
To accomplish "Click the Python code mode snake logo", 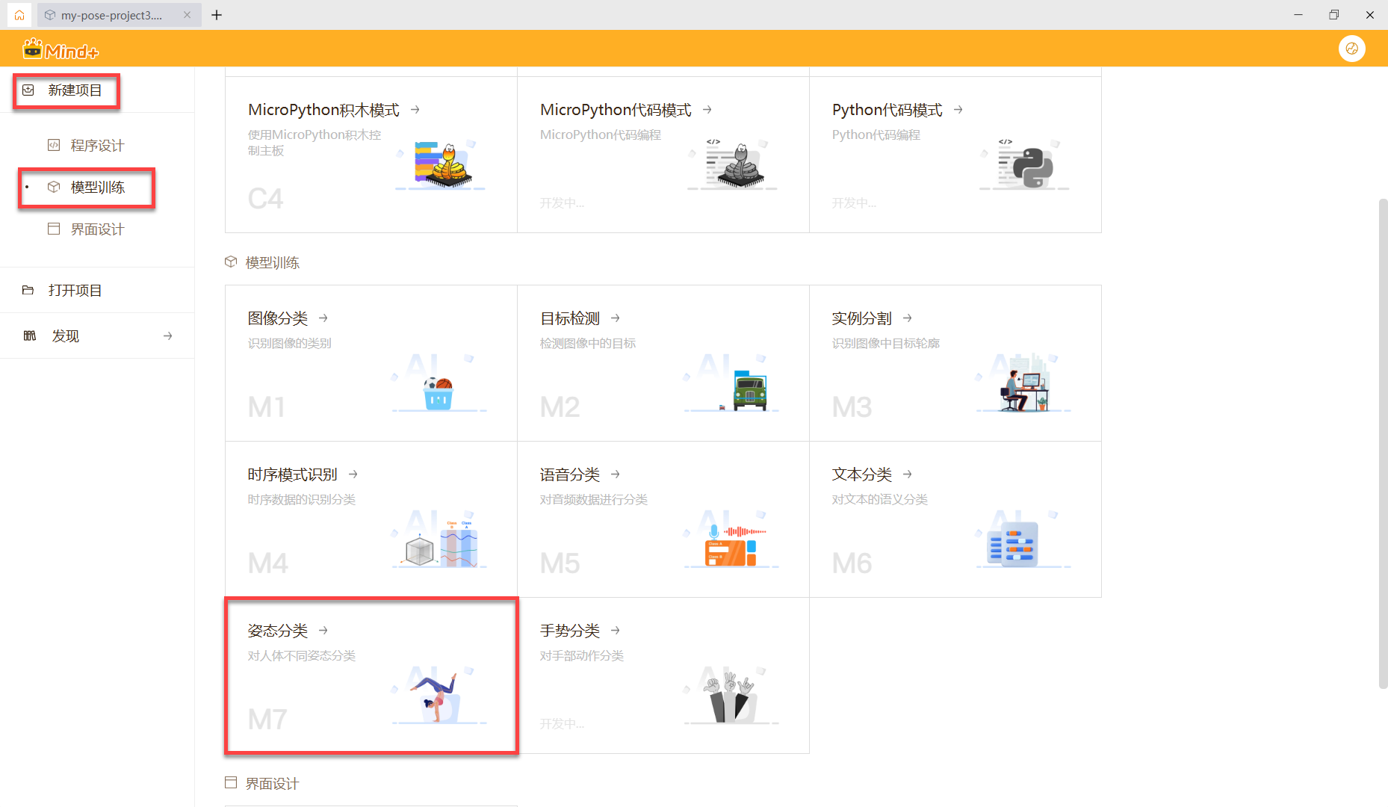I will [x=1032, y=167].
